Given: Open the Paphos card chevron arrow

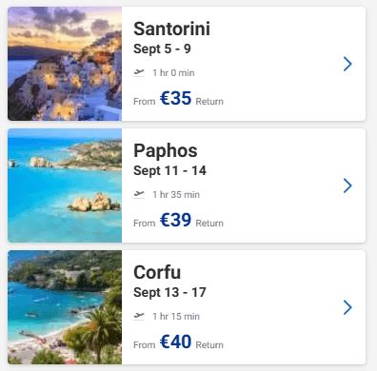Looking at the screenshot, I should [x=347, y=185].
